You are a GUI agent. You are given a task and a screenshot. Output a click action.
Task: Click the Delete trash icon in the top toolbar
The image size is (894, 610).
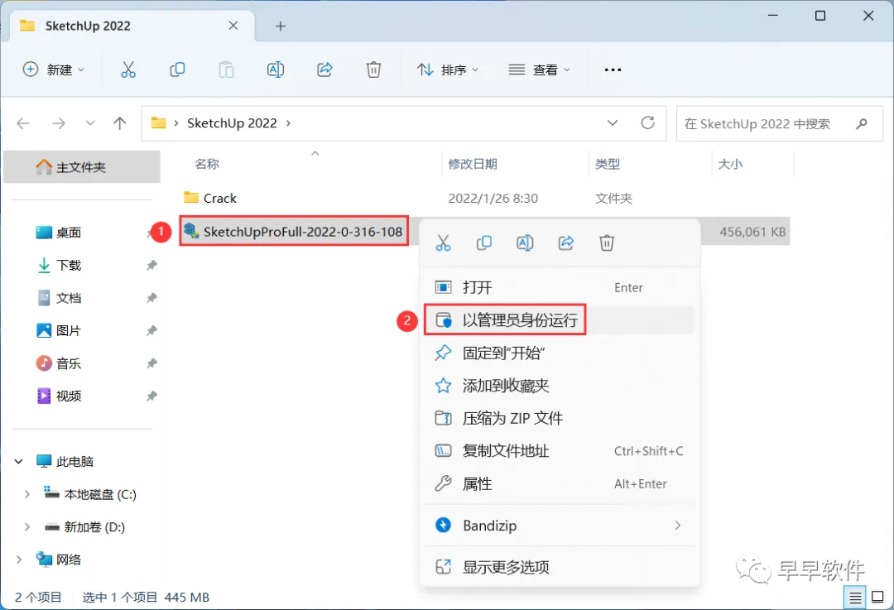click(373, 70)
